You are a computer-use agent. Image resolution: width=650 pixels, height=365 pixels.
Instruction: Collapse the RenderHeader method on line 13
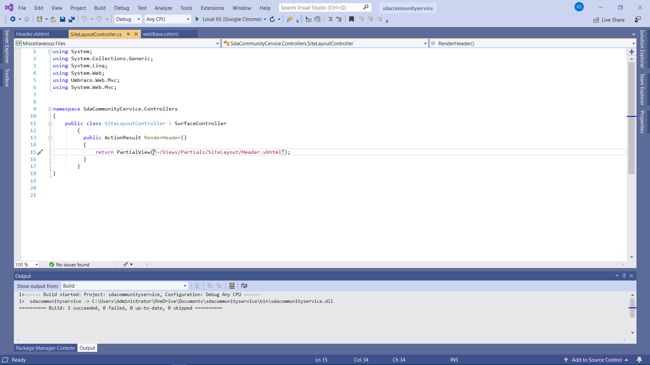click(50, 138)
